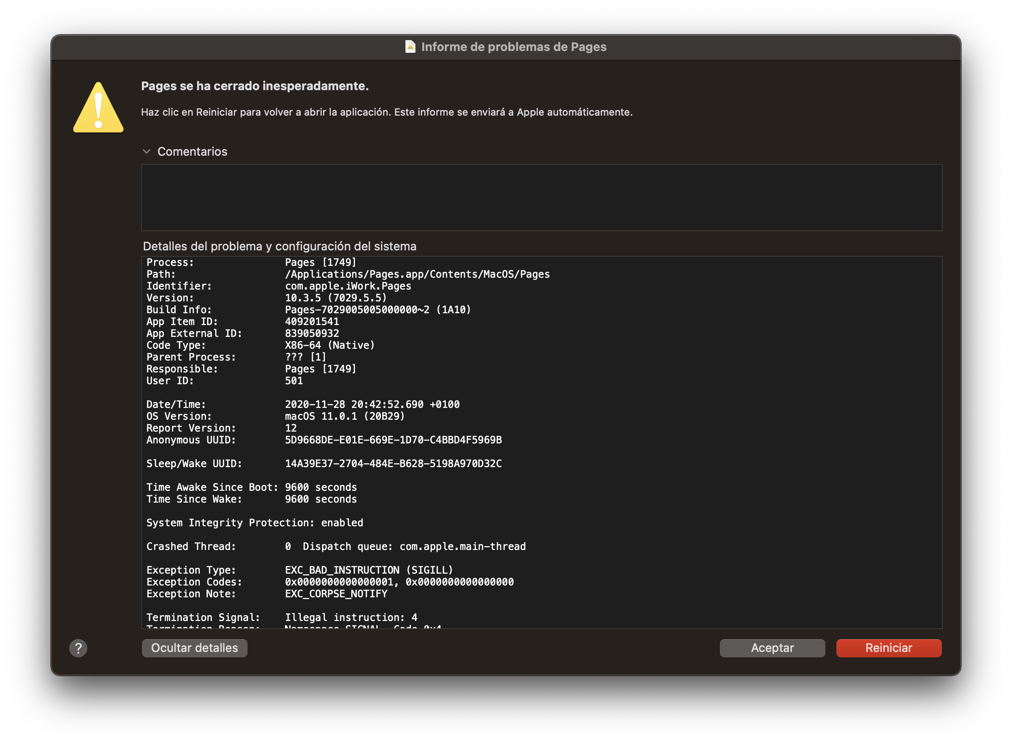Click the Exception Type EXC_BAD_INSTRUCTION line
This screenshot has height=743, width=1012.
(369, 570)
